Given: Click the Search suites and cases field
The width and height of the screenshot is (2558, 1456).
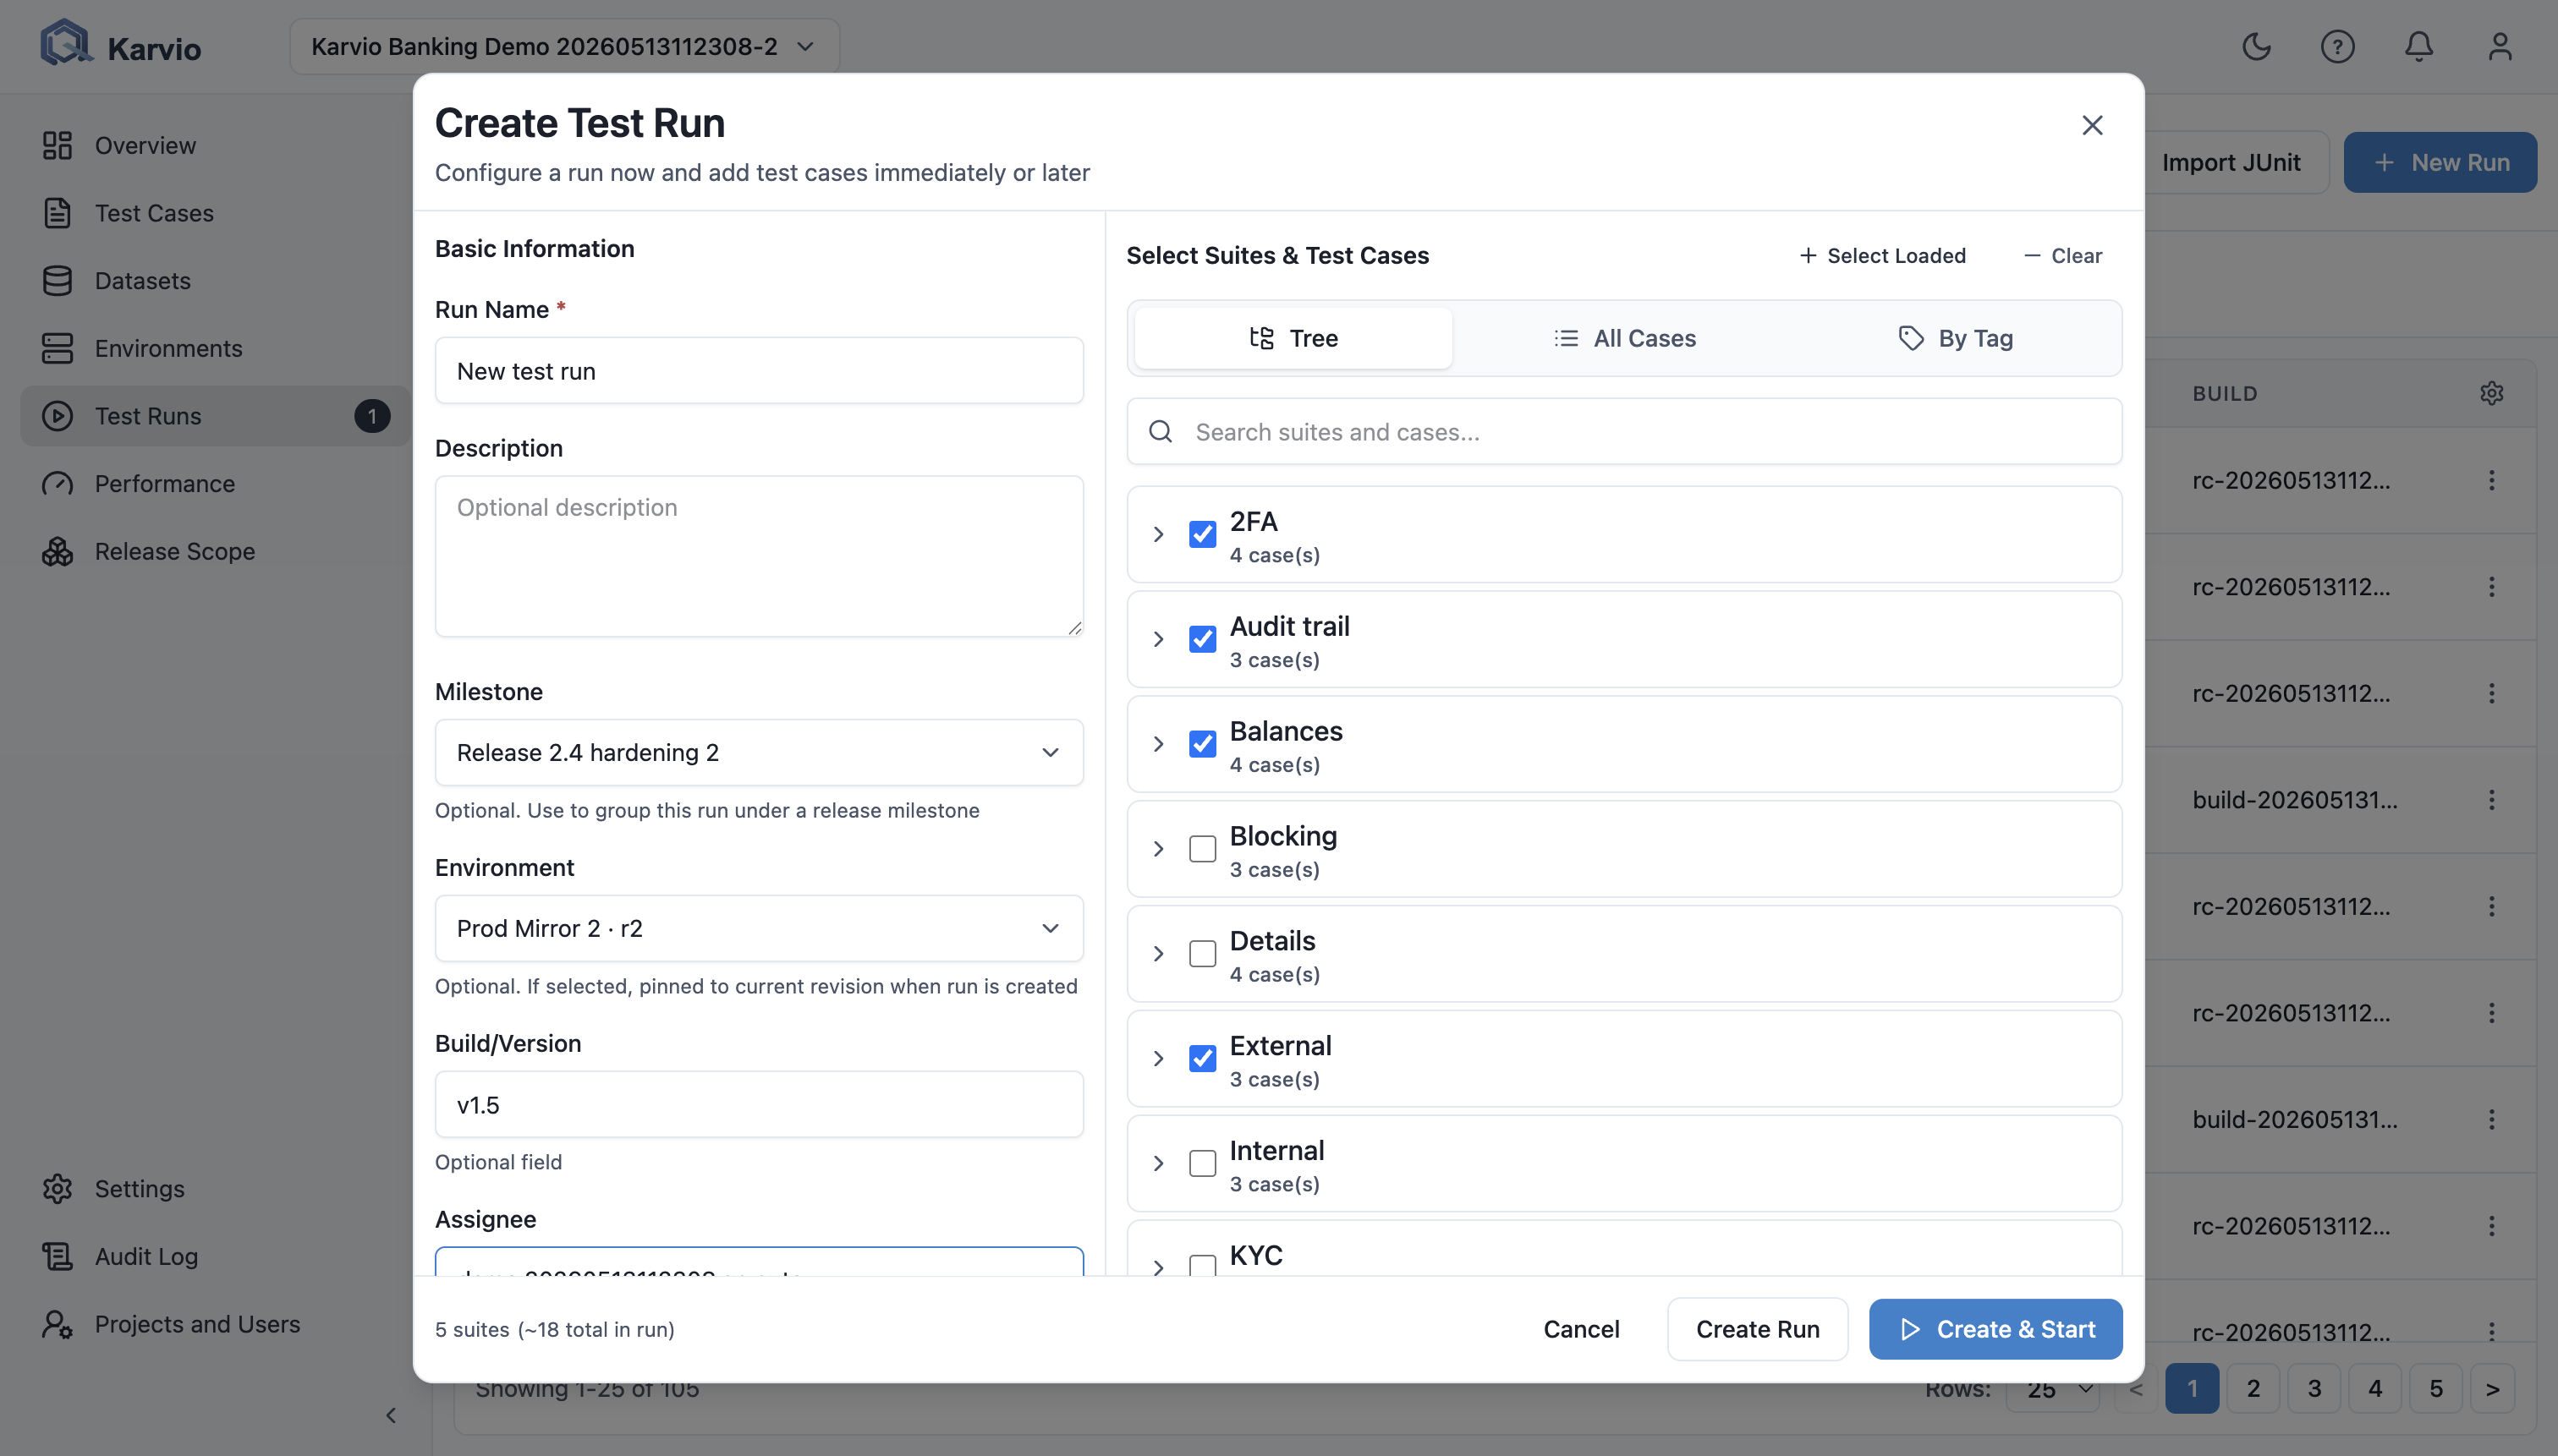Looking at the screenshot, I should click(1625, 432).
